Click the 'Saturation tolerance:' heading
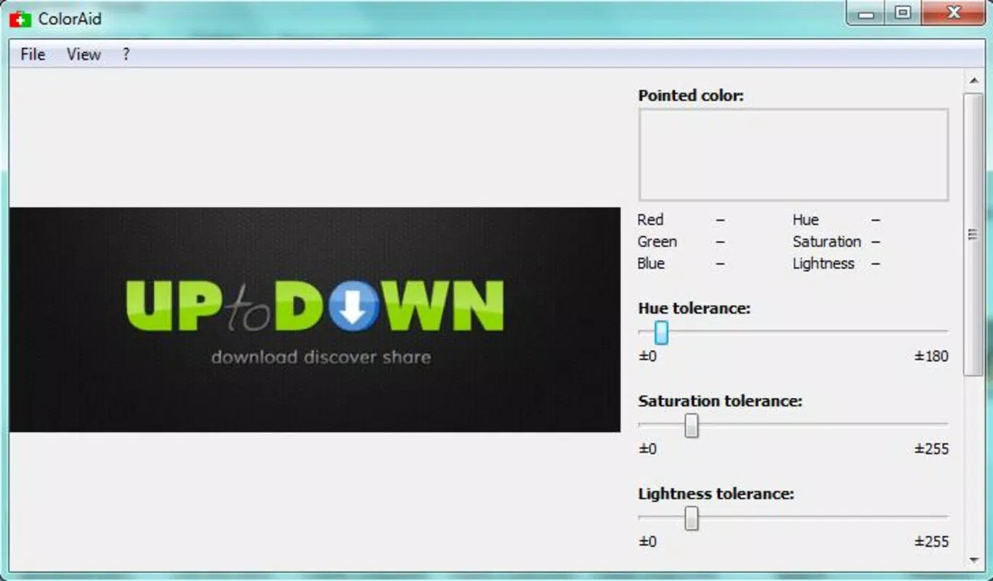This screenshot has width=993, height=581. click(720, 401)
